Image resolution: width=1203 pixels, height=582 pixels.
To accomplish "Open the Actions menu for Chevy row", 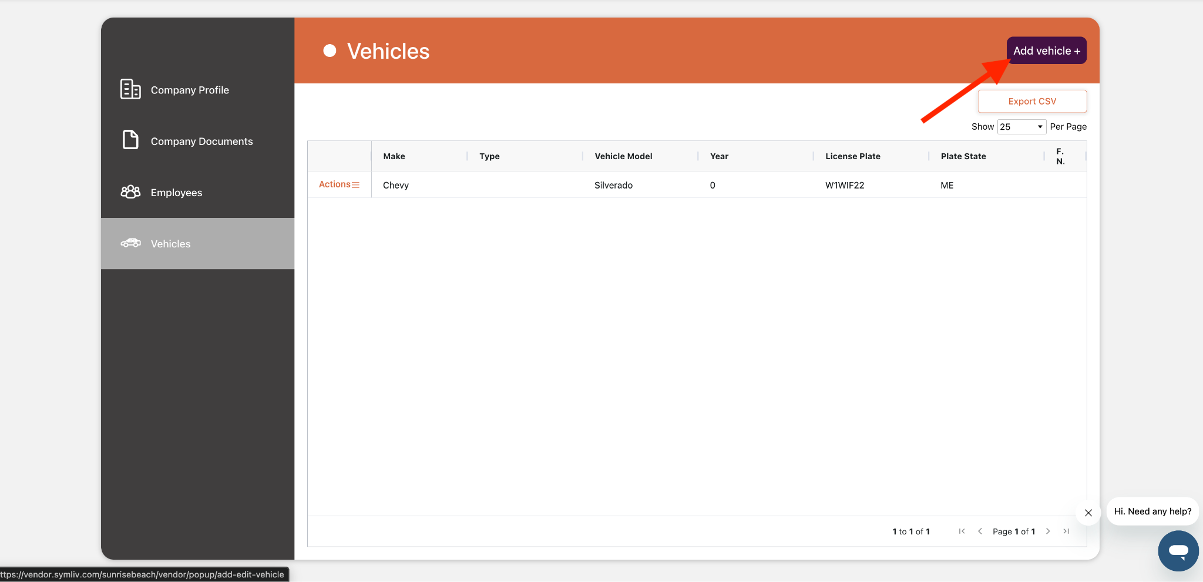I will point(339,184).
